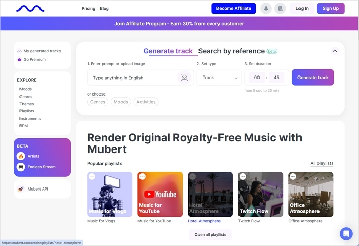Open the Blog page

[x=104, y=9]
